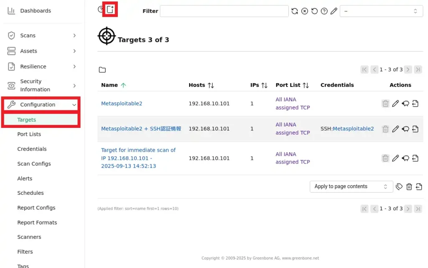Click the update filter refresh icon

(295, 11)
